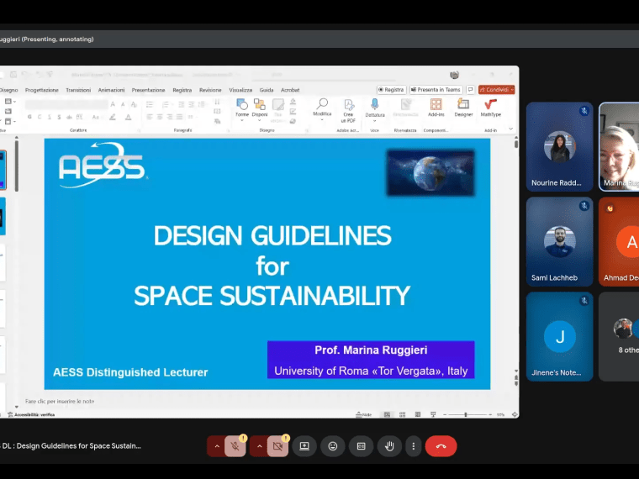
Task: Toggle underline (S) formatting
Action: click(50, 117)
